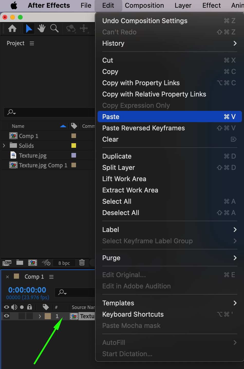The image size is (244, 369).
Task: Expand the Solids folder
Action: coord(4,145)
